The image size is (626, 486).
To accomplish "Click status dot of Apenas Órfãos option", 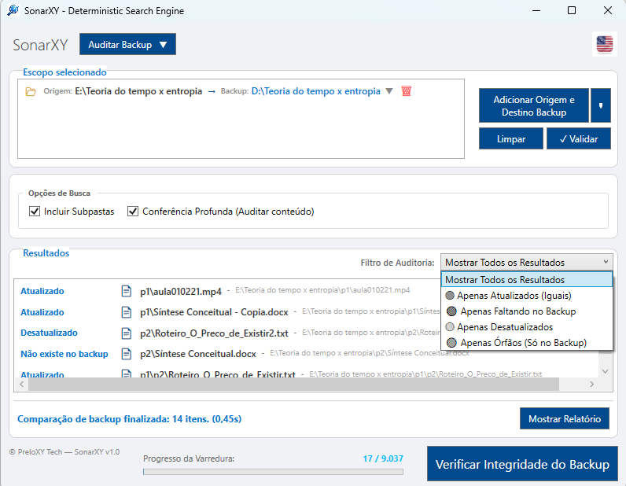I will point(451,343).
